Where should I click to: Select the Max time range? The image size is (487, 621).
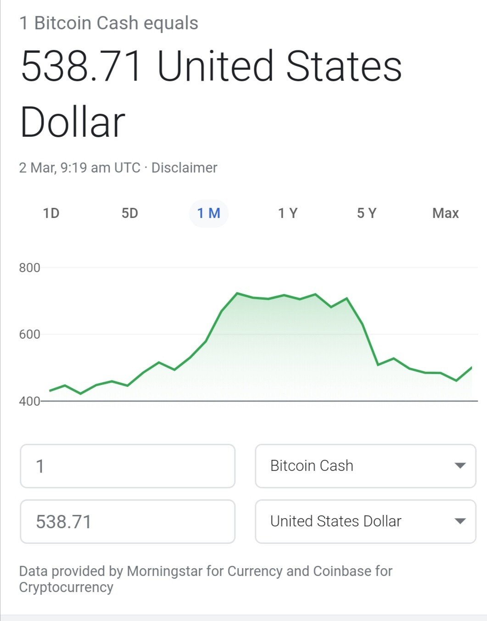pos(445,213)
